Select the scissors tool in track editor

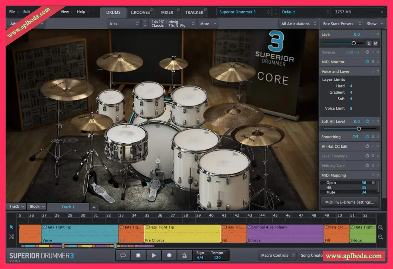[12, 237]
